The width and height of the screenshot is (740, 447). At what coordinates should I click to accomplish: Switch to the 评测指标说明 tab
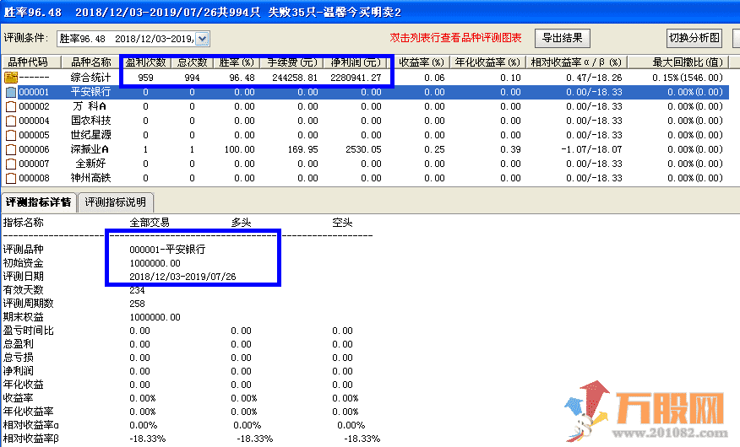[115, 202]
